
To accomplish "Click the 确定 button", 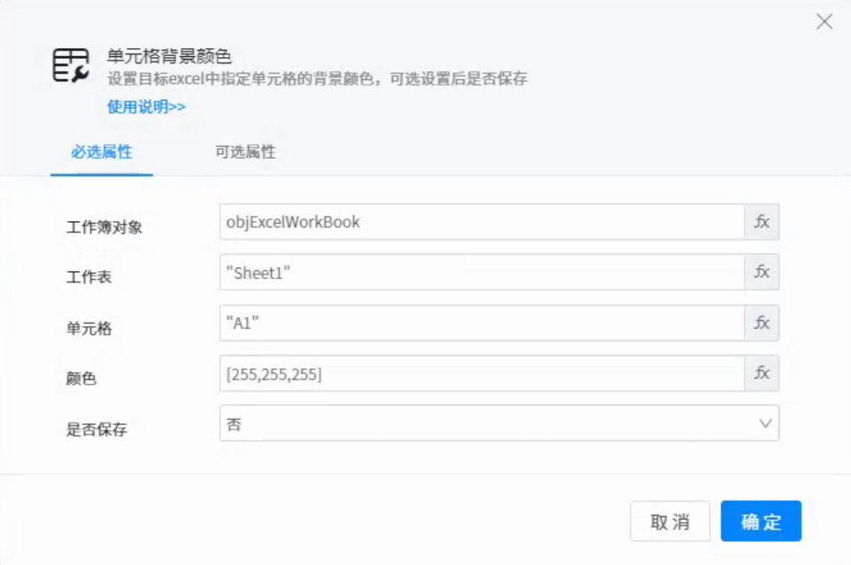I will [761, 521].
